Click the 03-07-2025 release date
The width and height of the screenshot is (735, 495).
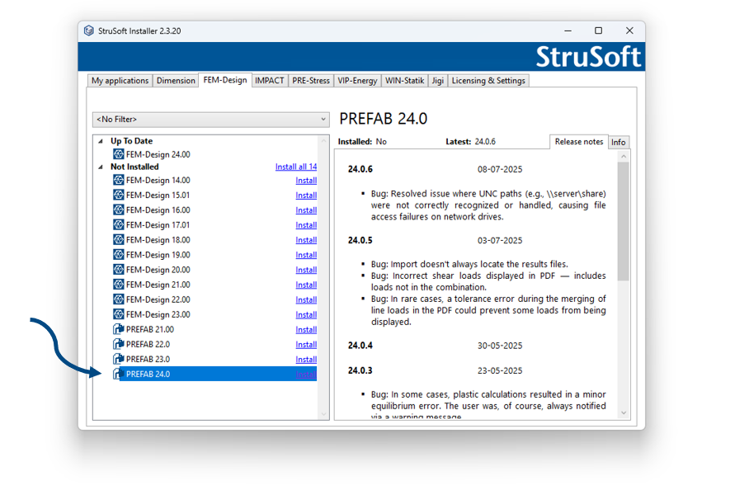coord(500,240)
